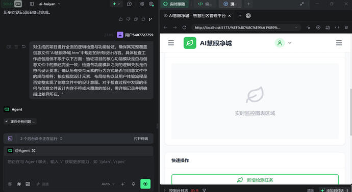Toggle the left hamburger menu in AI慧眼净城
Image resolution: width=352 pixels, height=192 pixels.
tap(171, 43)
